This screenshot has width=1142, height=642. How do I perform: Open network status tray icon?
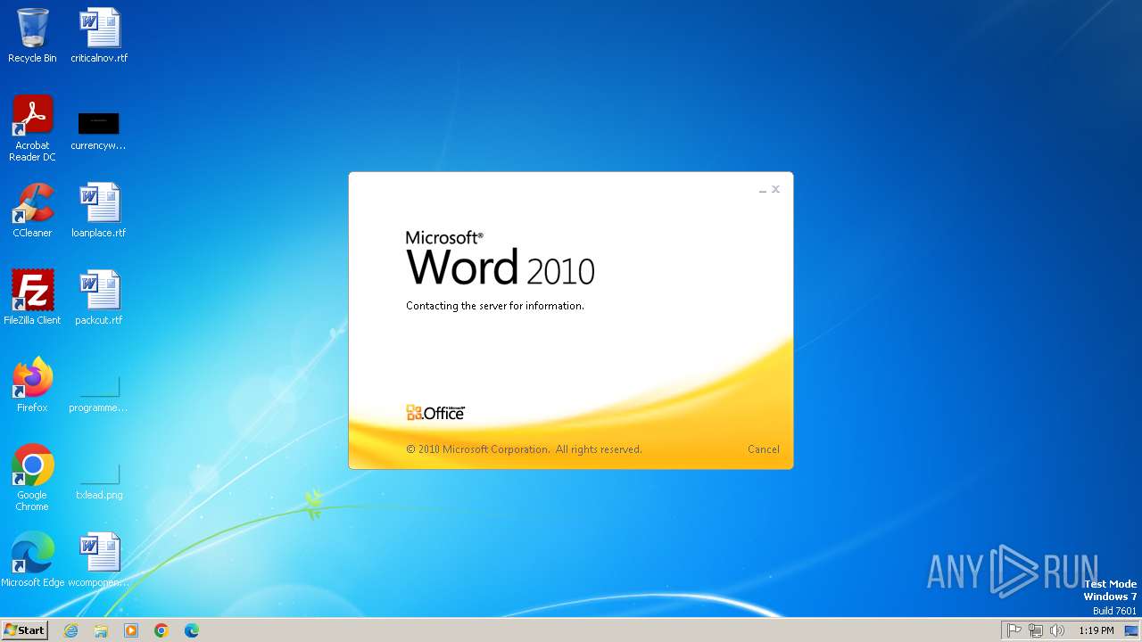click(1036, 630)
